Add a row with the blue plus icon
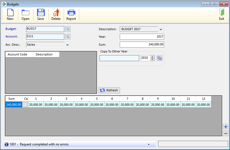This screenshot has height=150, width=230. point(226,127)
